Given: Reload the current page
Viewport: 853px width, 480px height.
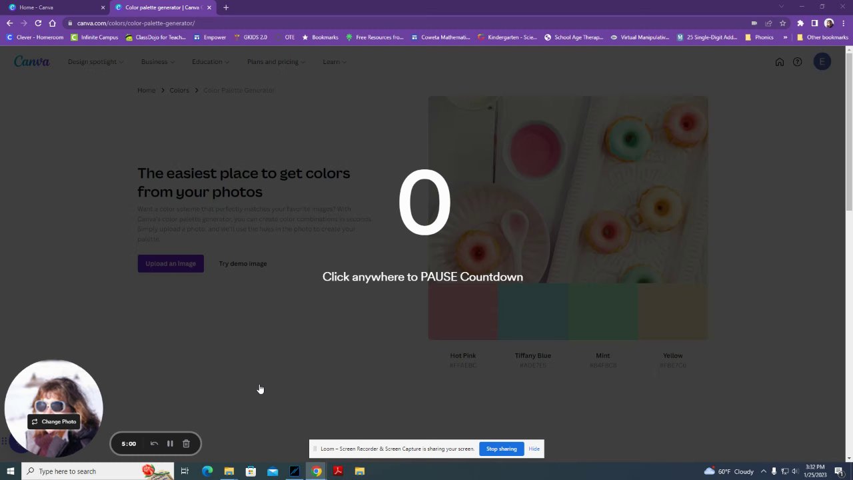Looking at the screenshot, I should 38,23.
